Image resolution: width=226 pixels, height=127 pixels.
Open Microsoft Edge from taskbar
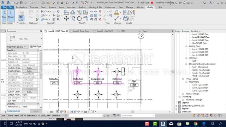click(x=204, y=123)
